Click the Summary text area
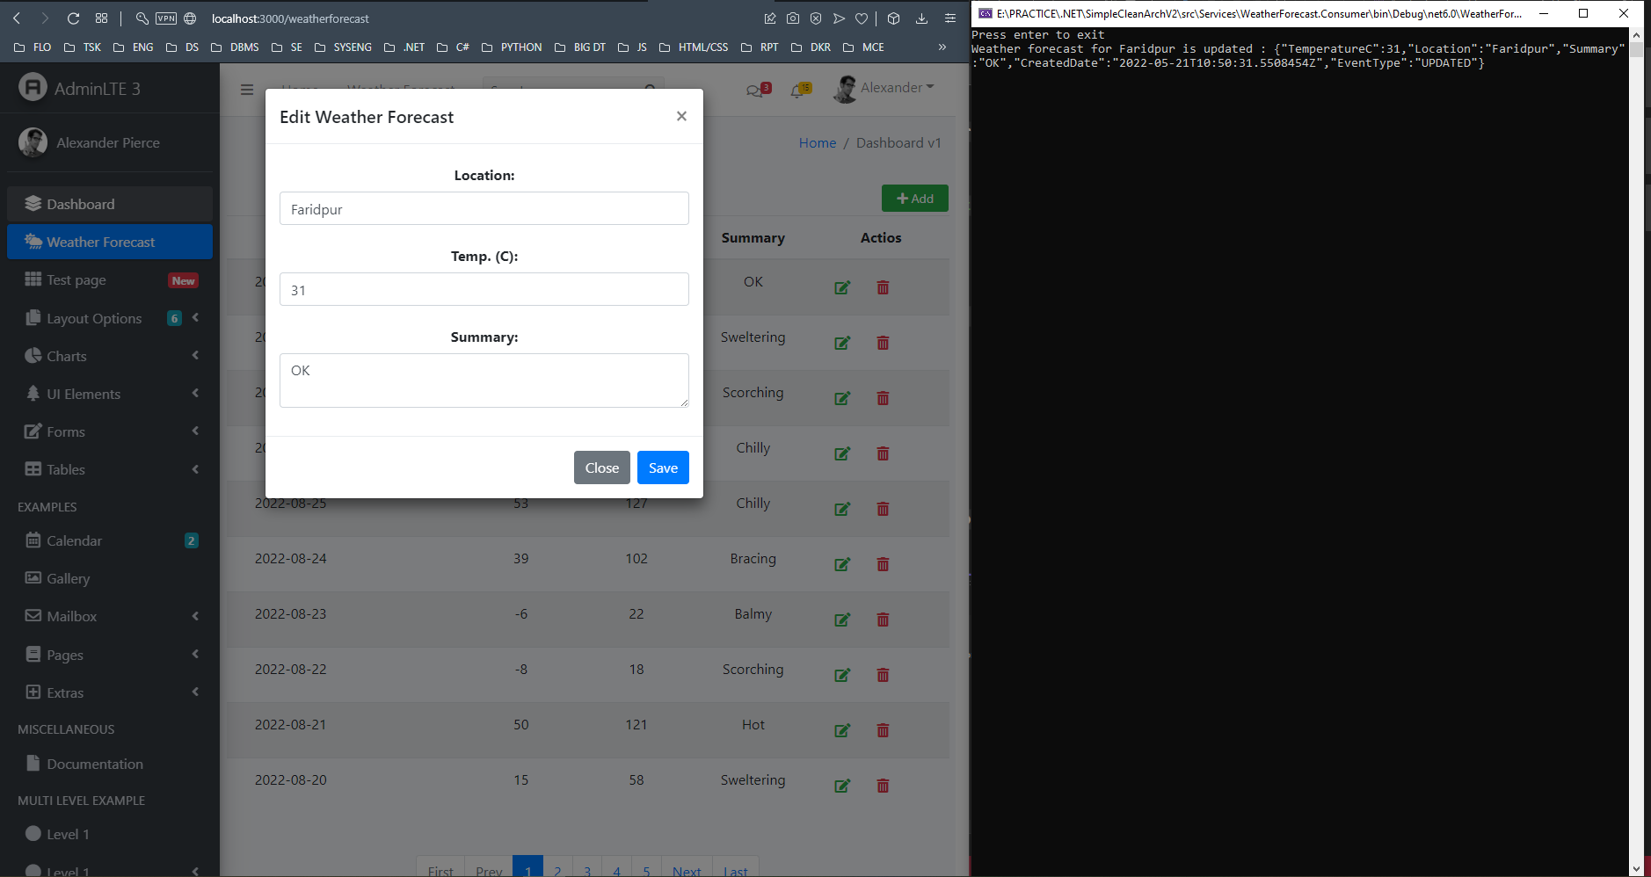 (484, 380)
